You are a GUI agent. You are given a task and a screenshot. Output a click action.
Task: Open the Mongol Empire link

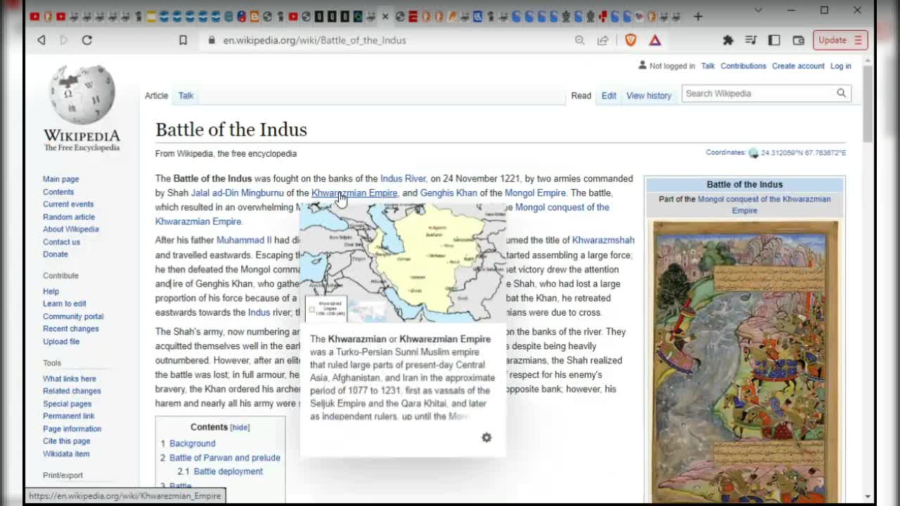[x=535, y=193]
